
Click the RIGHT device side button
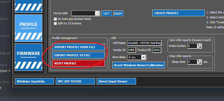coord(118,14)
